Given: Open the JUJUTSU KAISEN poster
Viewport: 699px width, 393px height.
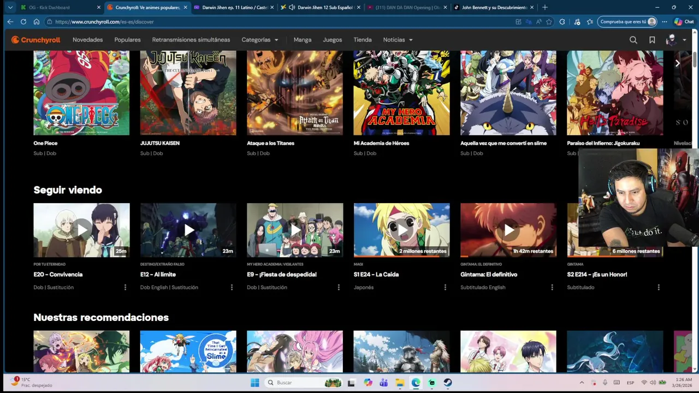Looking at the screenshot, I should pyautogui.click(x=188, y=93).
